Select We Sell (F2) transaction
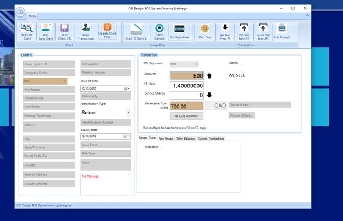Viewport: 343px width, 221px height. [x=244, y=31]
